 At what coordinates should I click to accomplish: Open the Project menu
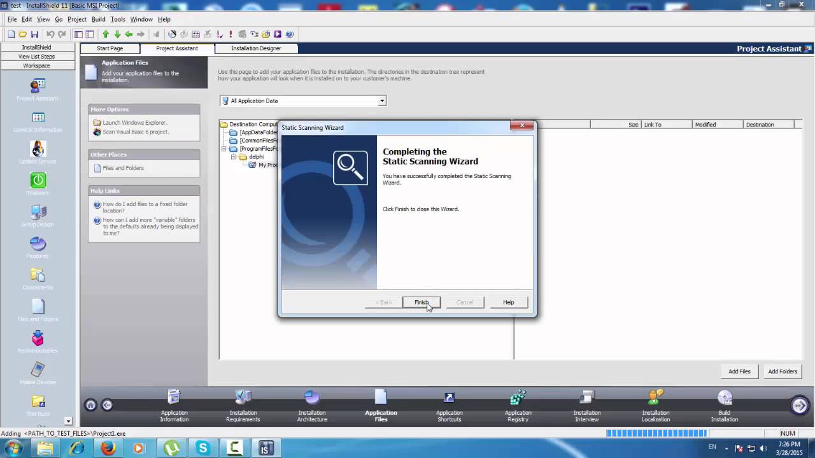coord(77,19)
